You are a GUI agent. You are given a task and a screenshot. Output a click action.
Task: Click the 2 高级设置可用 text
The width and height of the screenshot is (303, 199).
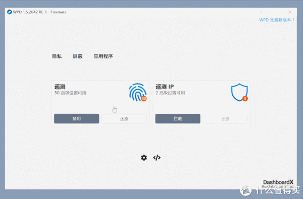point(170,93)
